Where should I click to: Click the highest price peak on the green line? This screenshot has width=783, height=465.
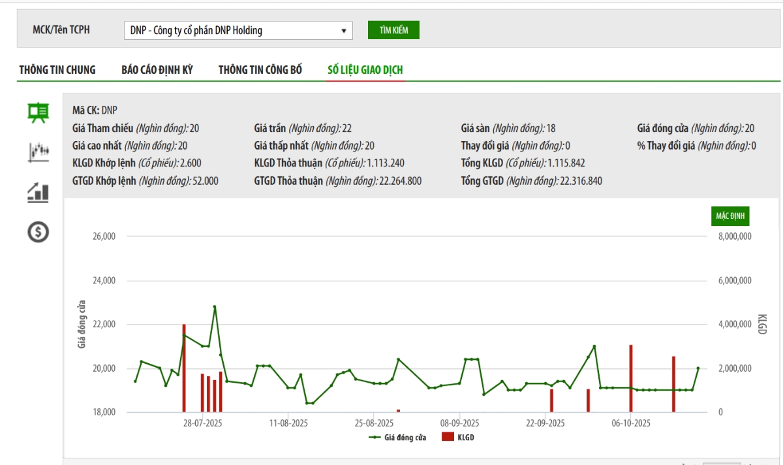click(215, 306)
